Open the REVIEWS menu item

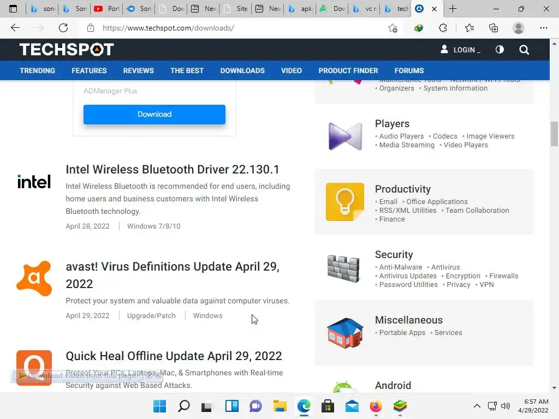(138, 70)
